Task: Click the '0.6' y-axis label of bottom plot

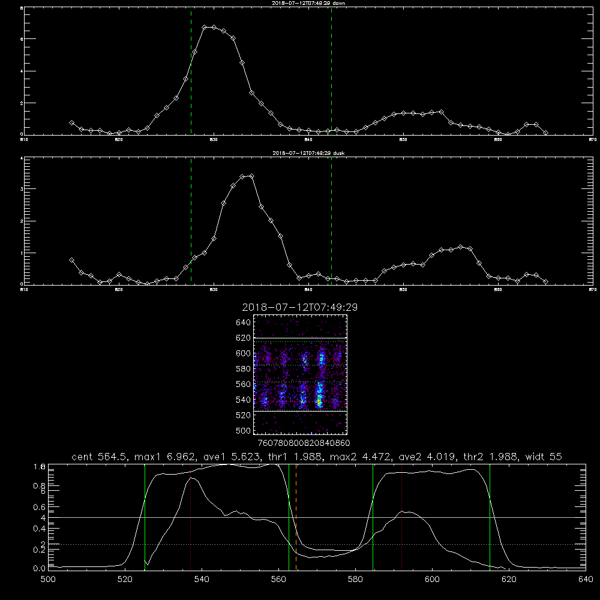Action: point(39,507)
